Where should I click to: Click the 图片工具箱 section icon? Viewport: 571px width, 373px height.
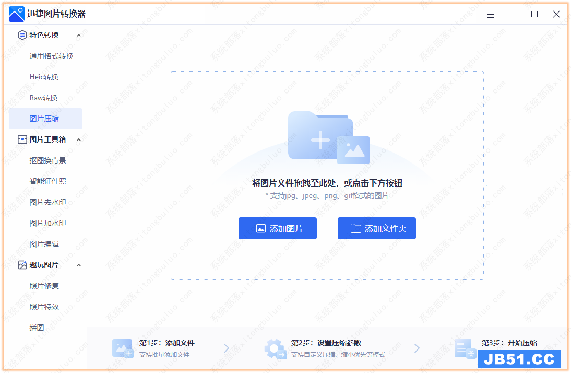pyautogui.click(x=22, y=139)
